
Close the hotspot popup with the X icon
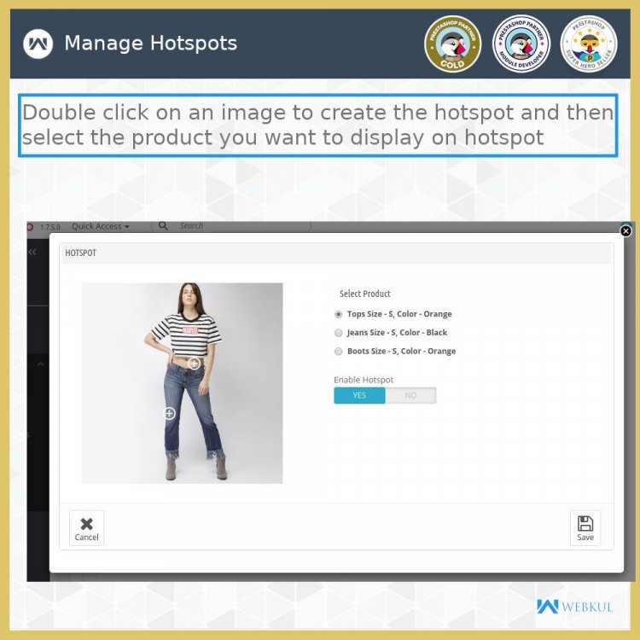click(625, 231)
